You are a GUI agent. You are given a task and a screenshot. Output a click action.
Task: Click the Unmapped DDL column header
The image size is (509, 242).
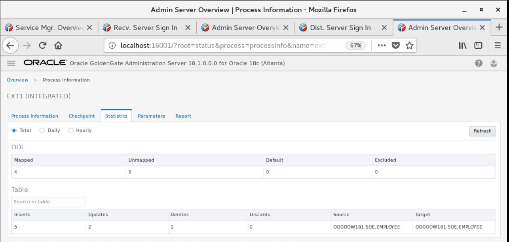pyautogui.click(x=194, y=160)
